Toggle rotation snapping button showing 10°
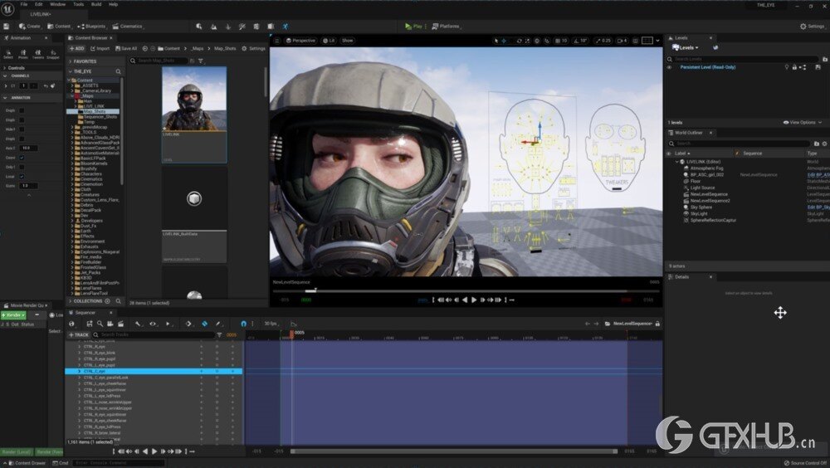The width and height of the screenshot is (830, 468). 581,40
